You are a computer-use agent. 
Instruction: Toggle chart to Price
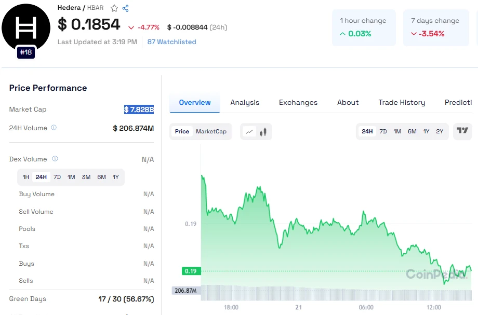[x=182, y=131]
